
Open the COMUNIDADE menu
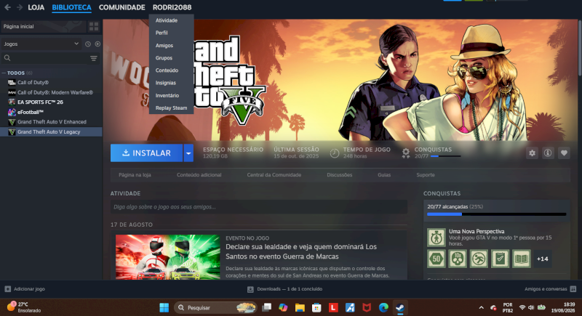click(121, 7)
